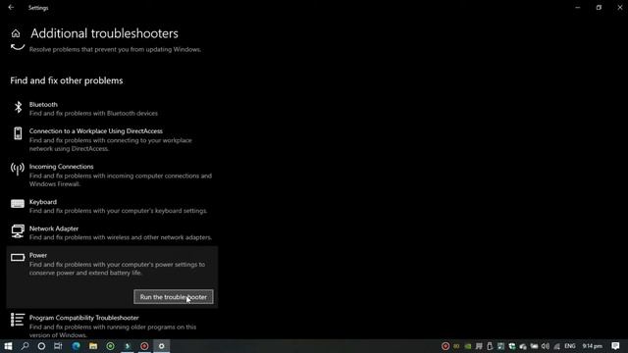Select the Program Compatibility list icon
This screenshot has height=353, width=628.
point(18,320)
